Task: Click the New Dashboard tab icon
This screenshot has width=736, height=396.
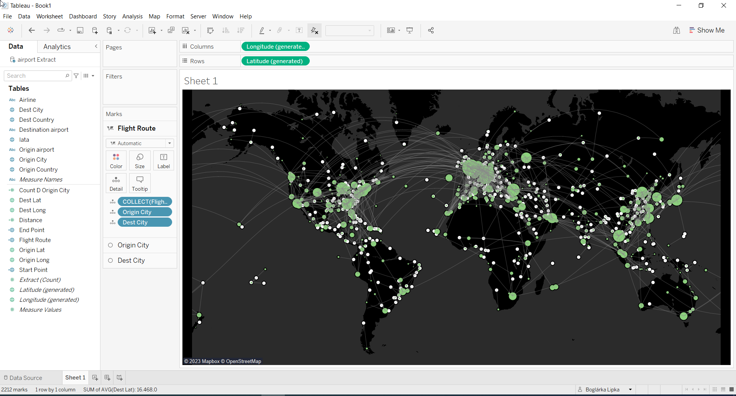Action: 107,378
